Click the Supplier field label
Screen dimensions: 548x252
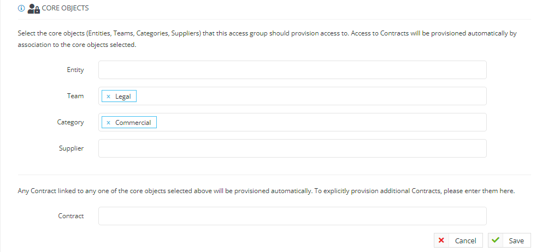(x=71, y=148)
